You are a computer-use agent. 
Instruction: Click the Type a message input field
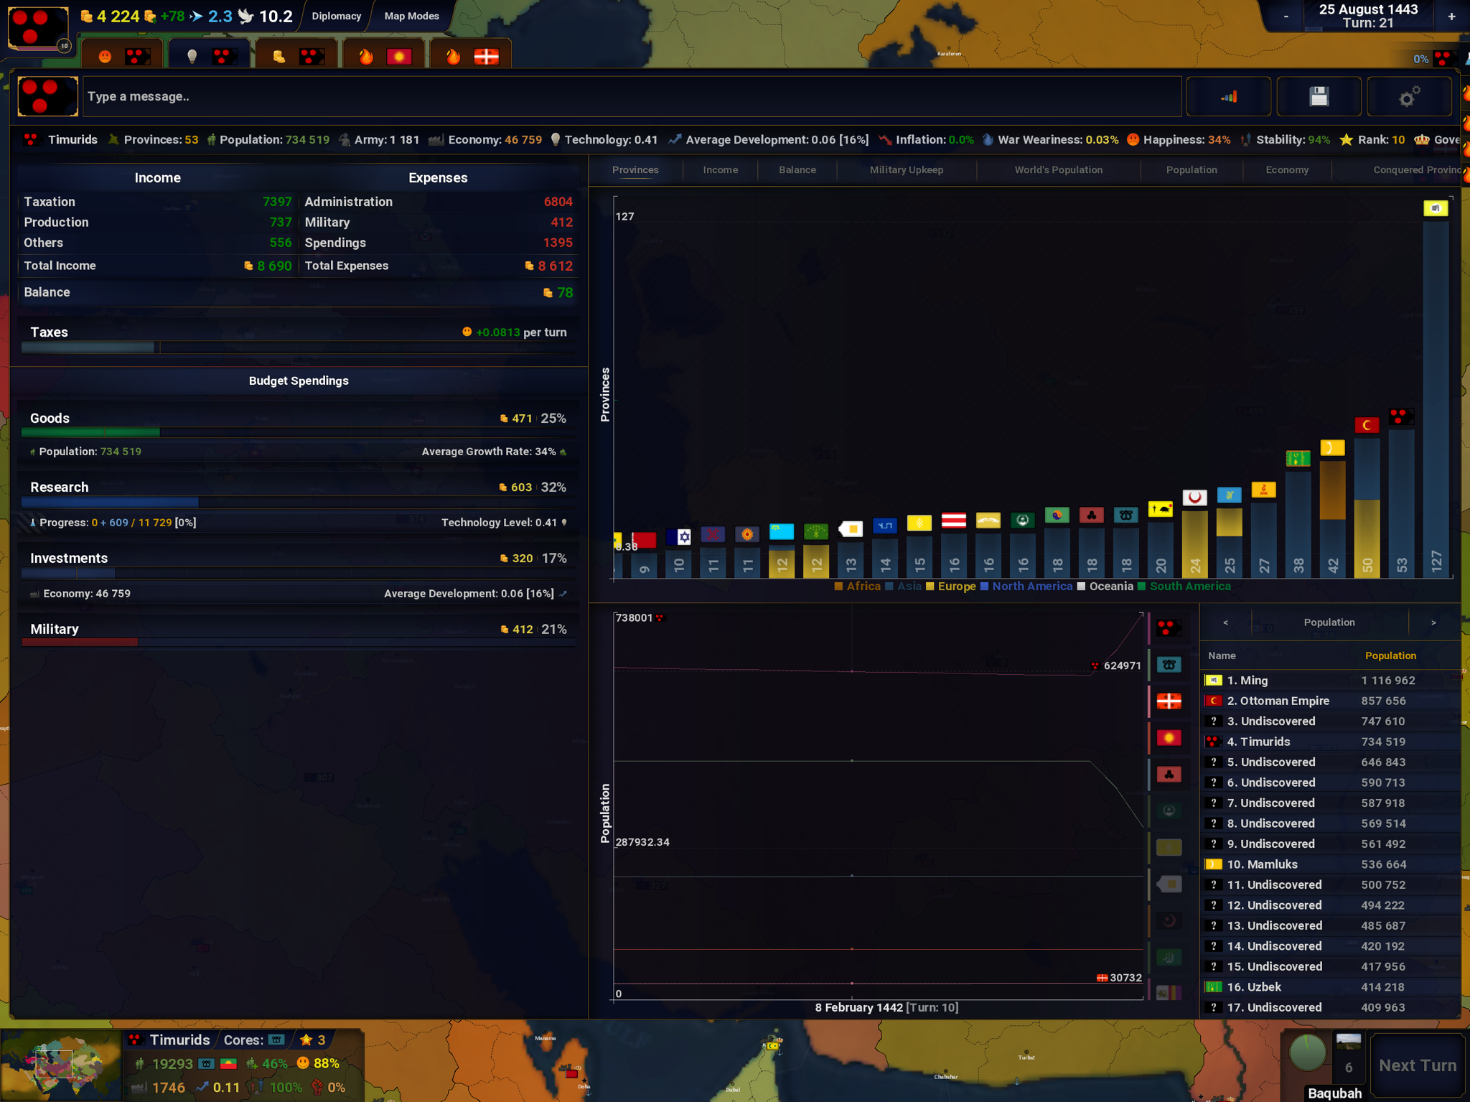632,96
